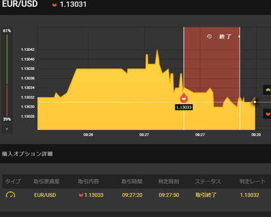Image resolution: width=271 pixels, height=217 pixels.
Task: Click the 61% sentiment value
Action: pos(7,30)
